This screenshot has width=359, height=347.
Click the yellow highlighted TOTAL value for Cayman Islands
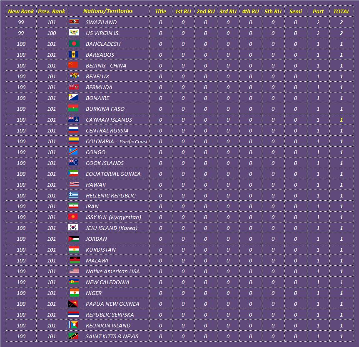pyautogui.click(x=341, y=120)
